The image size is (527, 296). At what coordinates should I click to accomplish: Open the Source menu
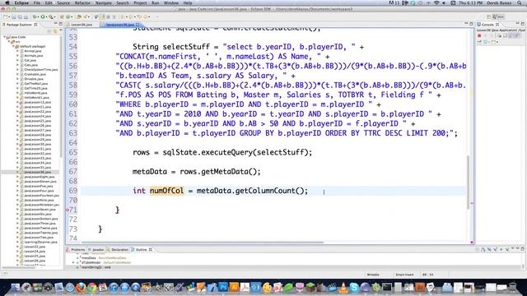[63, 3]
